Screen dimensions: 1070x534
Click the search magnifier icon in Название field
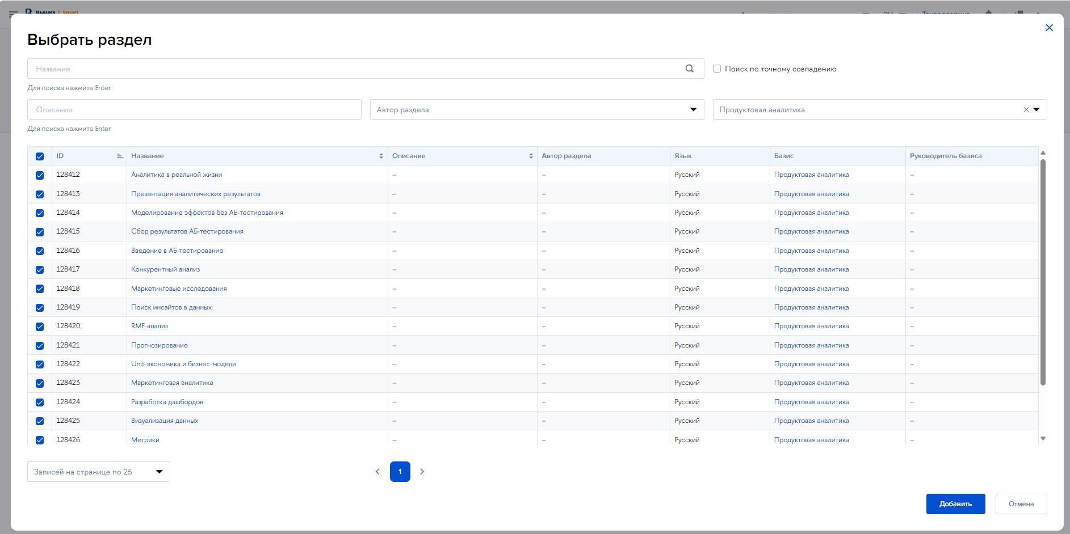click(x=689, y=69)
